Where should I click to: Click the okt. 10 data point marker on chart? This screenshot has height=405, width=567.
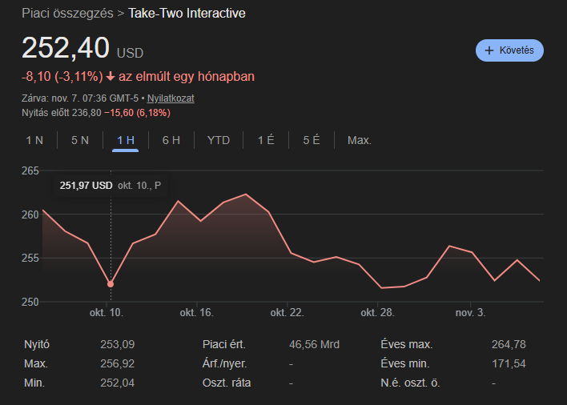[x=111, y=284]
